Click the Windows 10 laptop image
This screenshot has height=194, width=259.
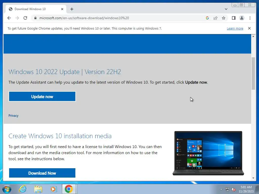click(208, 153)
